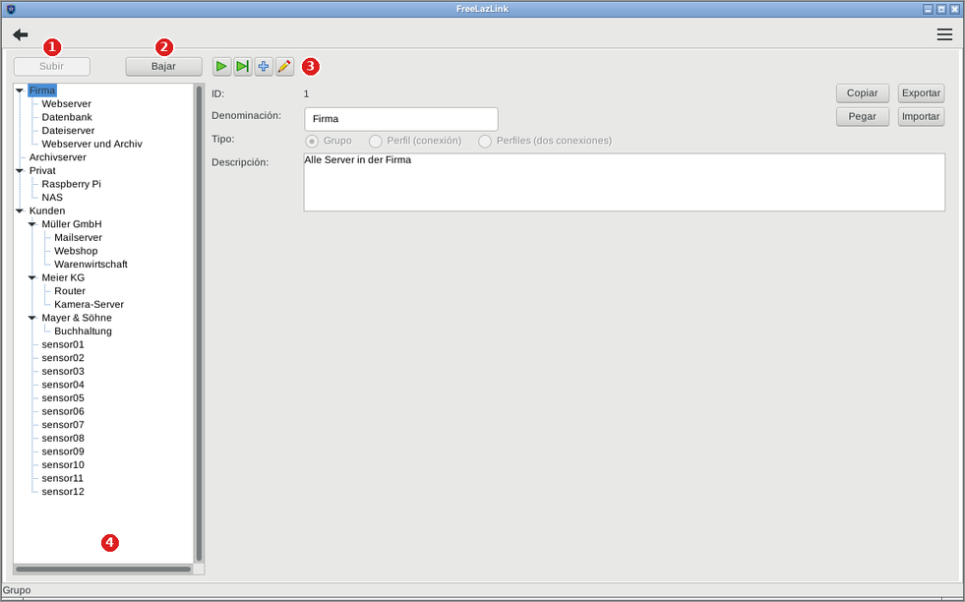Collapse the Kunden tree node
The width and height of the screenshot is (965, 602).
click(20, 211)
